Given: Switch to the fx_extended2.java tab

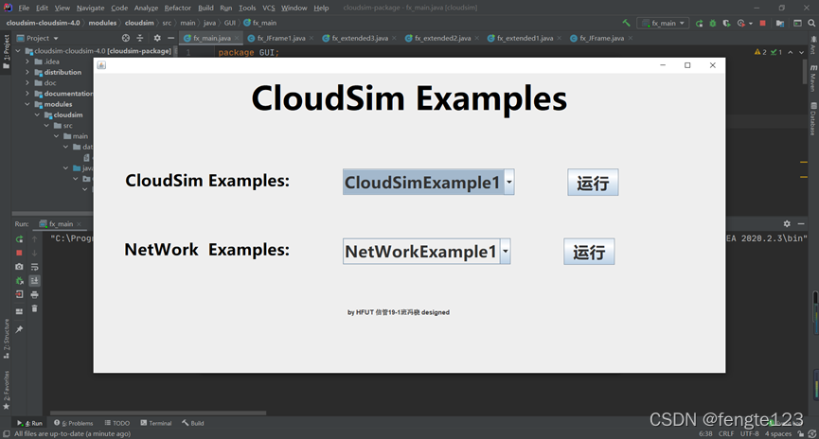Looking at the screenshot, I should tap(442, 38).
